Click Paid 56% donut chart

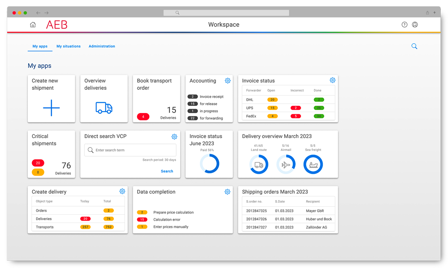(209, 164)
